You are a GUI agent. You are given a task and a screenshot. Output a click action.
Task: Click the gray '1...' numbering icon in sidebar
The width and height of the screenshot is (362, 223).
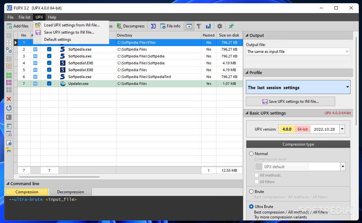coord(9,118)
